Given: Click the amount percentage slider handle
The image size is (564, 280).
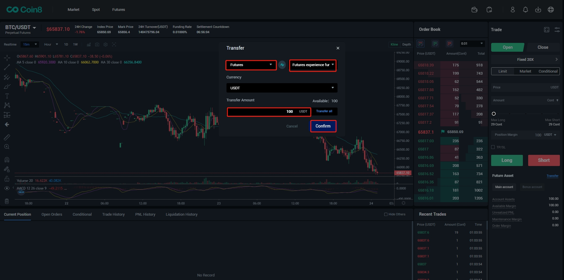Looking at the screenshot, I should point(493,114).
